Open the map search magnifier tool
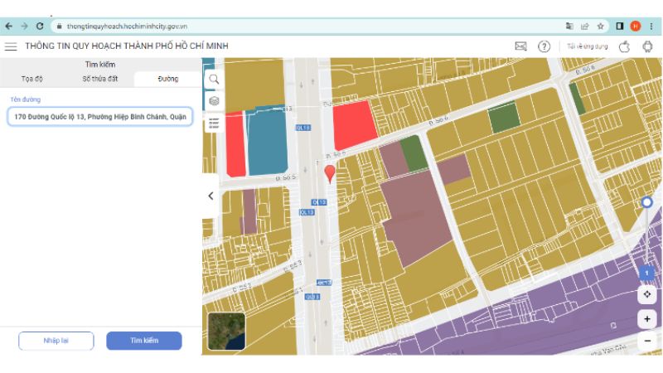Image resolution: width=663 pixels, height=373 pixels. tap(214, 79)
